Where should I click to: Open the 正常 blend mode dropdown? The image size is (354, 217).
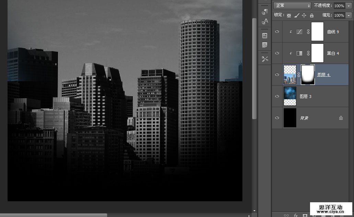point(292,5)
